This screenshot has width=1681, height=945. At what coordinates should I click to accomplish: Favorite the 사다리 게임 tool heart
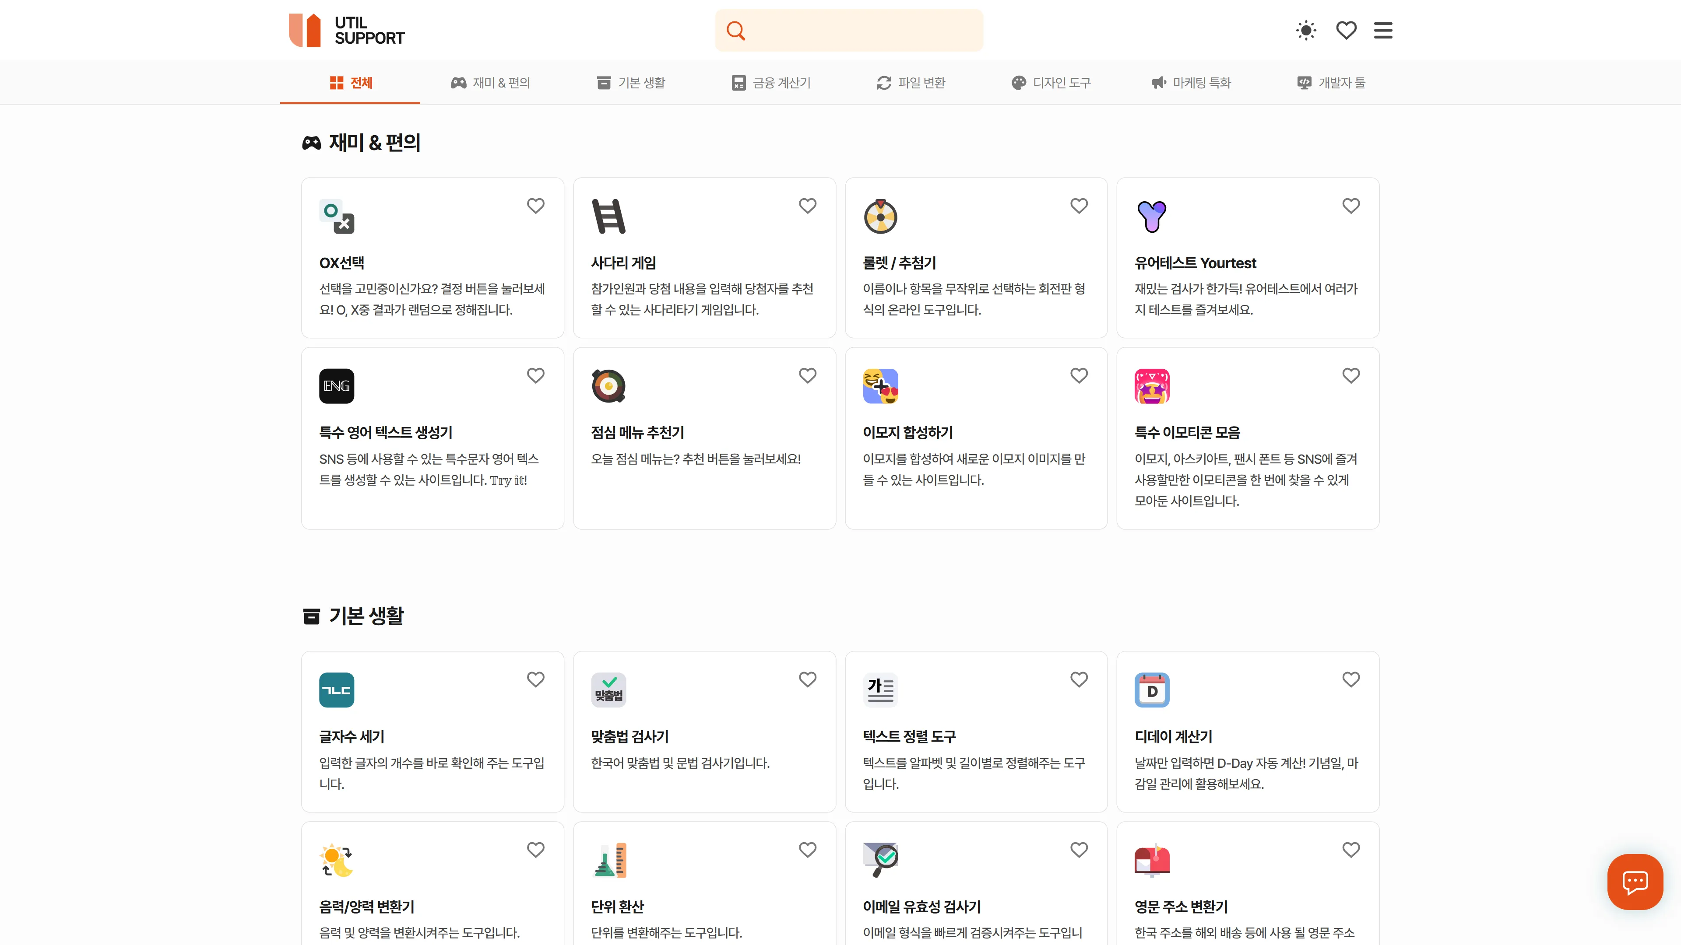pos(807,206)
